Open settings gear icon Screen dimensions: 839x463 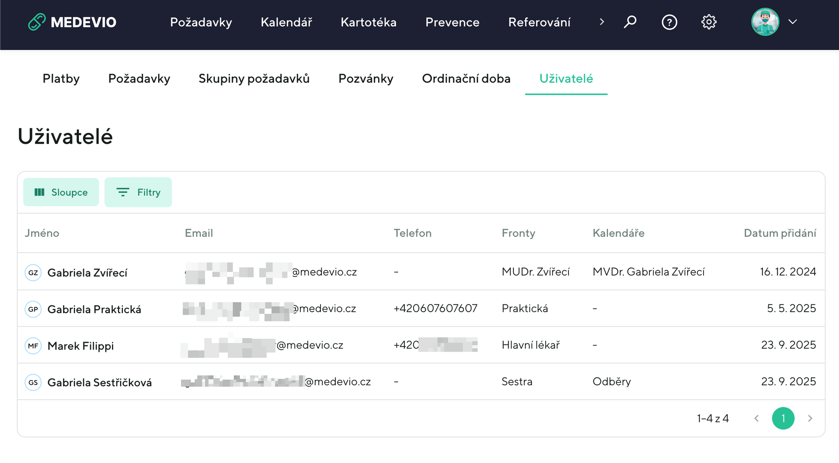pos(709,22)
